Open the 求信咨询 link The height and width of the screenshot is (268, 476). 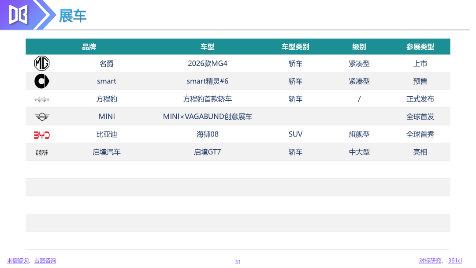[x=17, y=260]
